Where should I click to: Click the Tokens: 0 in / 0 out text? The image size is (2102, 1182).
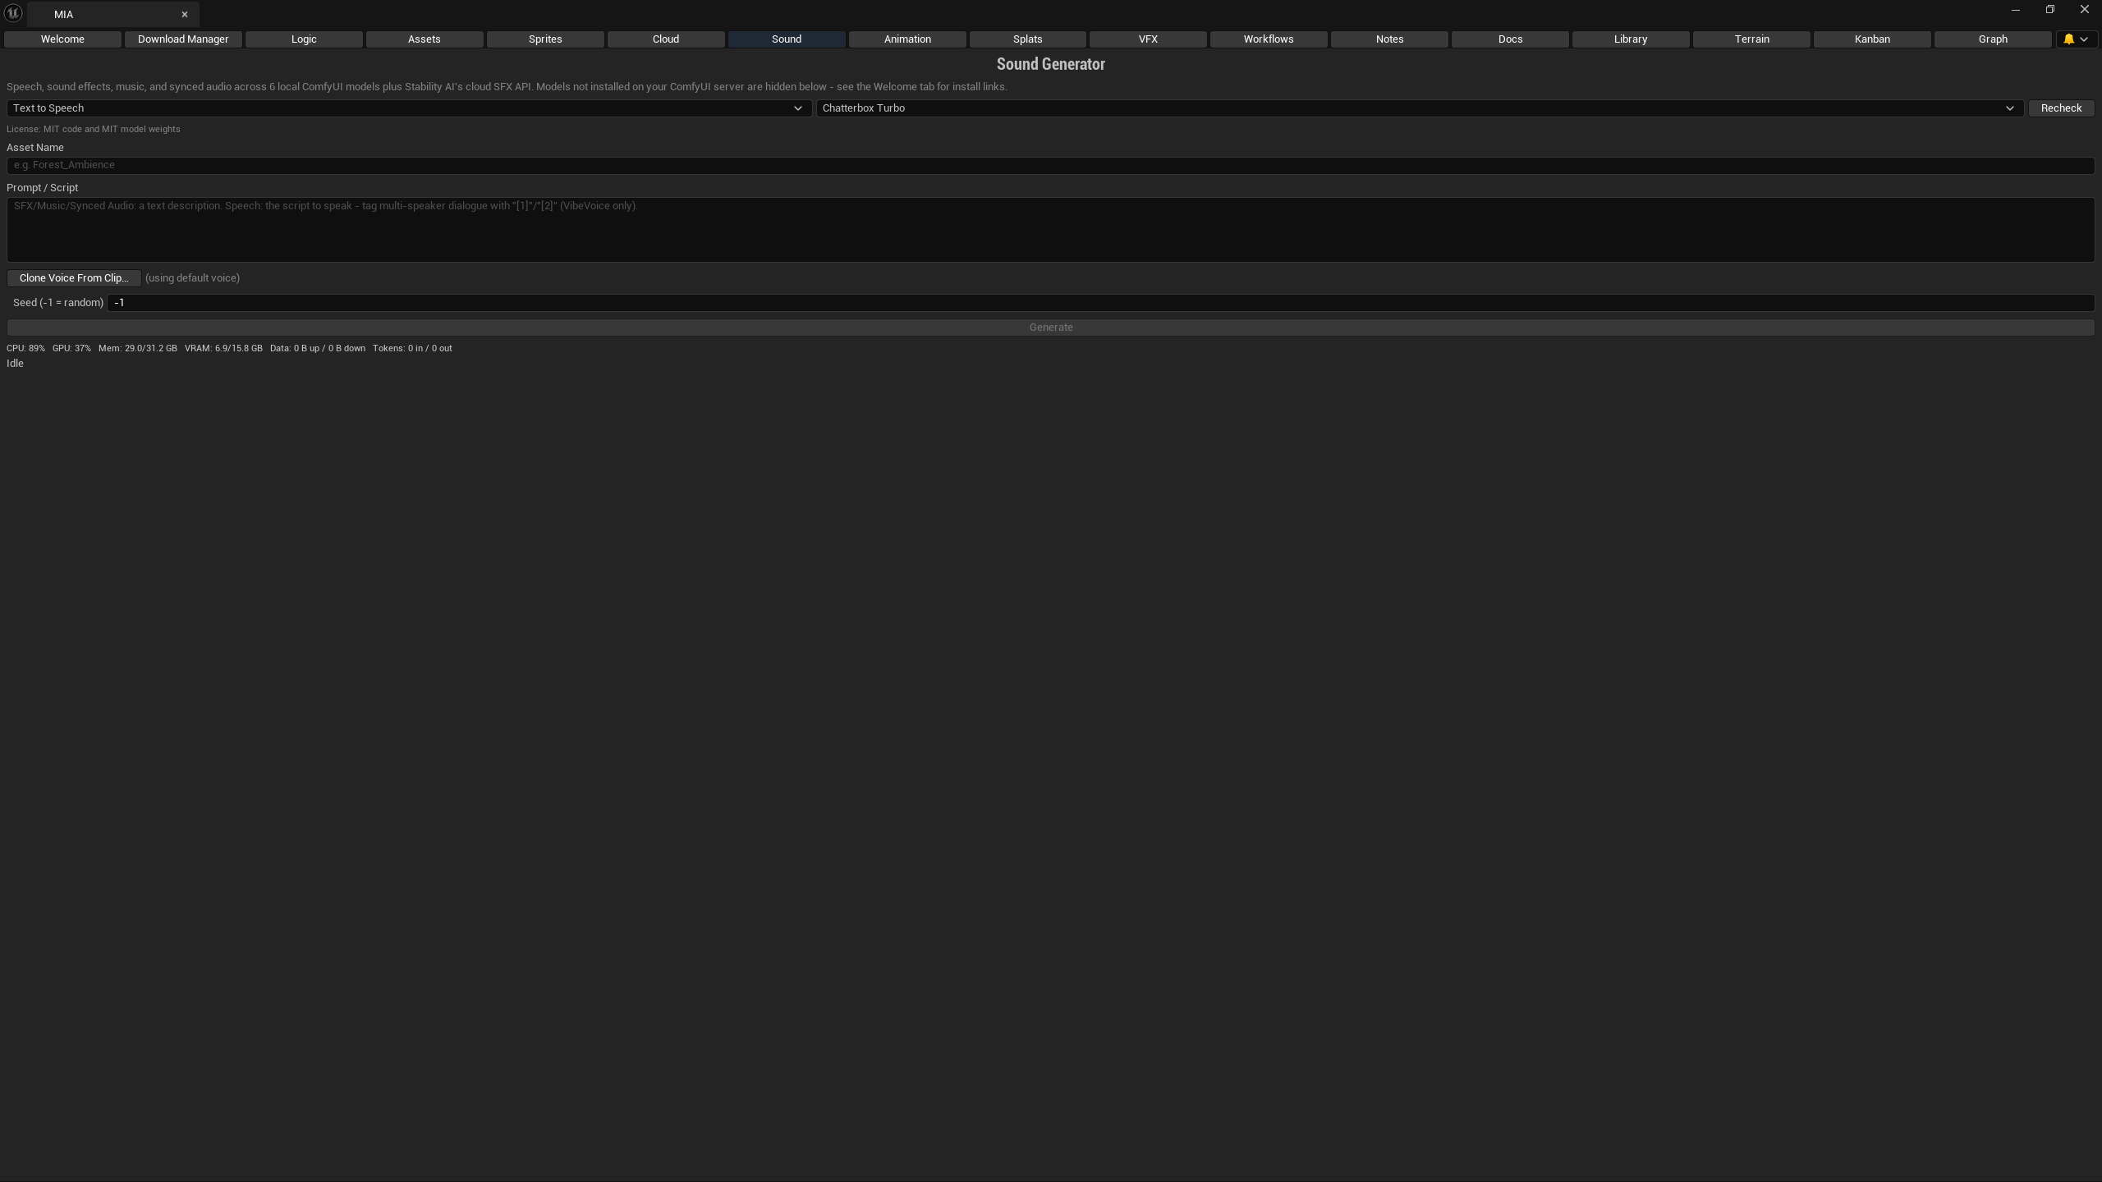click(412, 349)
